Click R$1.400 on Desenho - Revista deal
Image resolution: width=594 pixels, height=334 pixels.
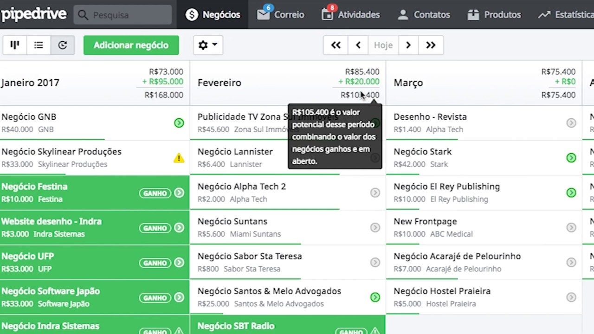(407, 129)
